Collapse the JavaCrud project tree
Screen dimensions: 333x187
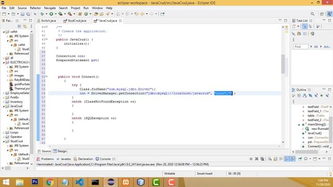(x=4, y=106)
